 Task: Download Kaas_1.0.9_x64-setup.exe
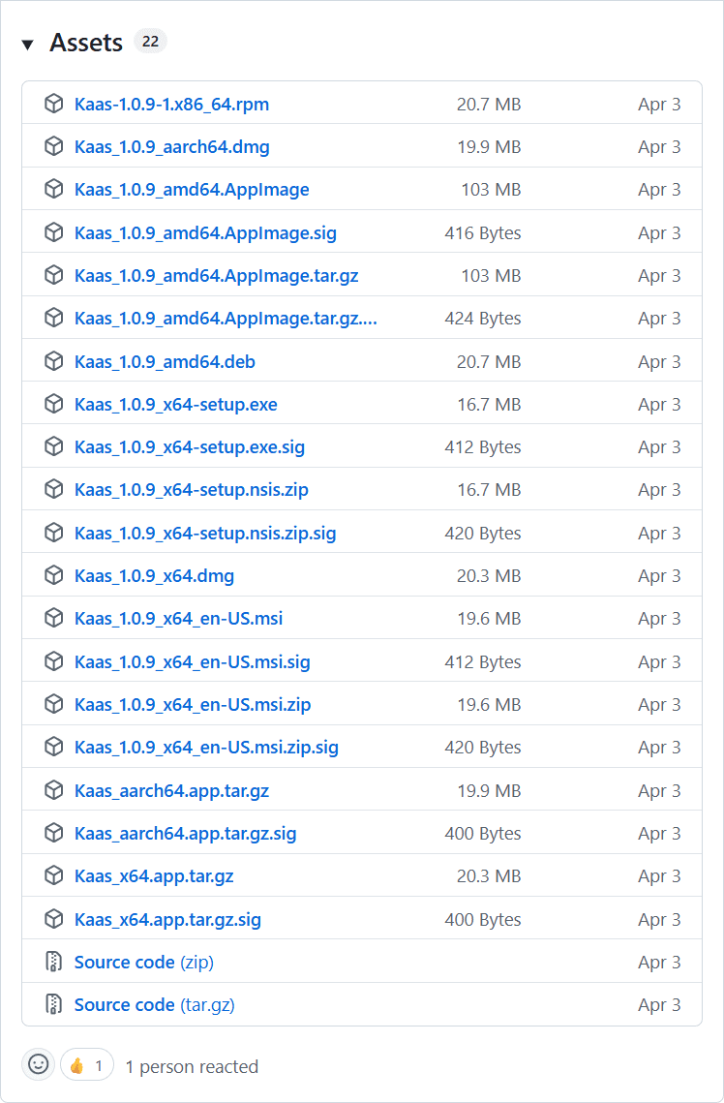coord(175,404)
